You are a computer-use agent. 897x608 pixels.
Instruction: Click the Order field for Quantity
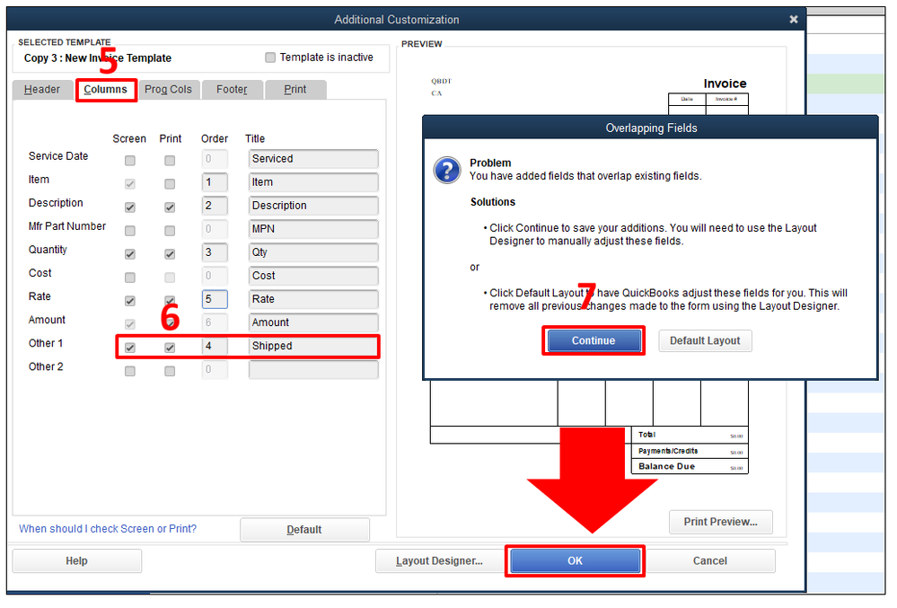215,252
